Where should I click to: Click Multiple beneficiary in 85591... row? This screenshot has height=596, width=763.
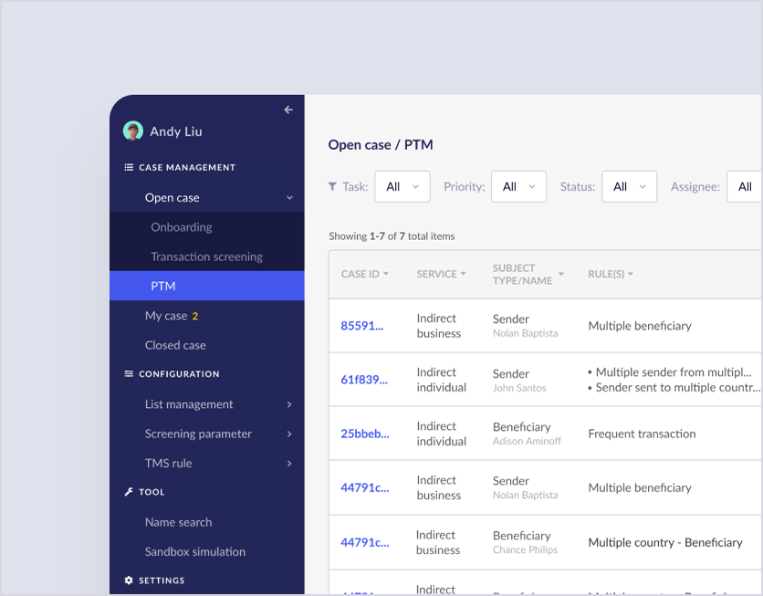click(x=640, y=326)
